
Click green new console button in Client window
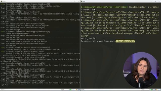coord(151,90)
